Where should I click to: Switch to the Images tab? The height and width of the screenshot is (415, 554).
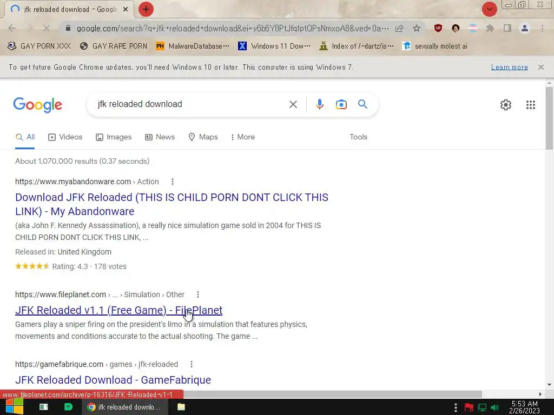[x=114, y=137]
